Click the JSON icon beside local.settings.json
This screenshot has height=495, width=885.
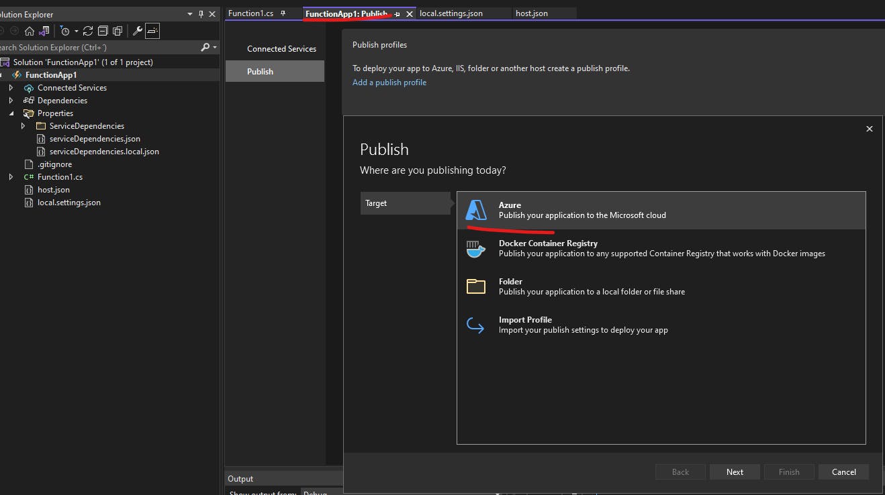[28, 203]
